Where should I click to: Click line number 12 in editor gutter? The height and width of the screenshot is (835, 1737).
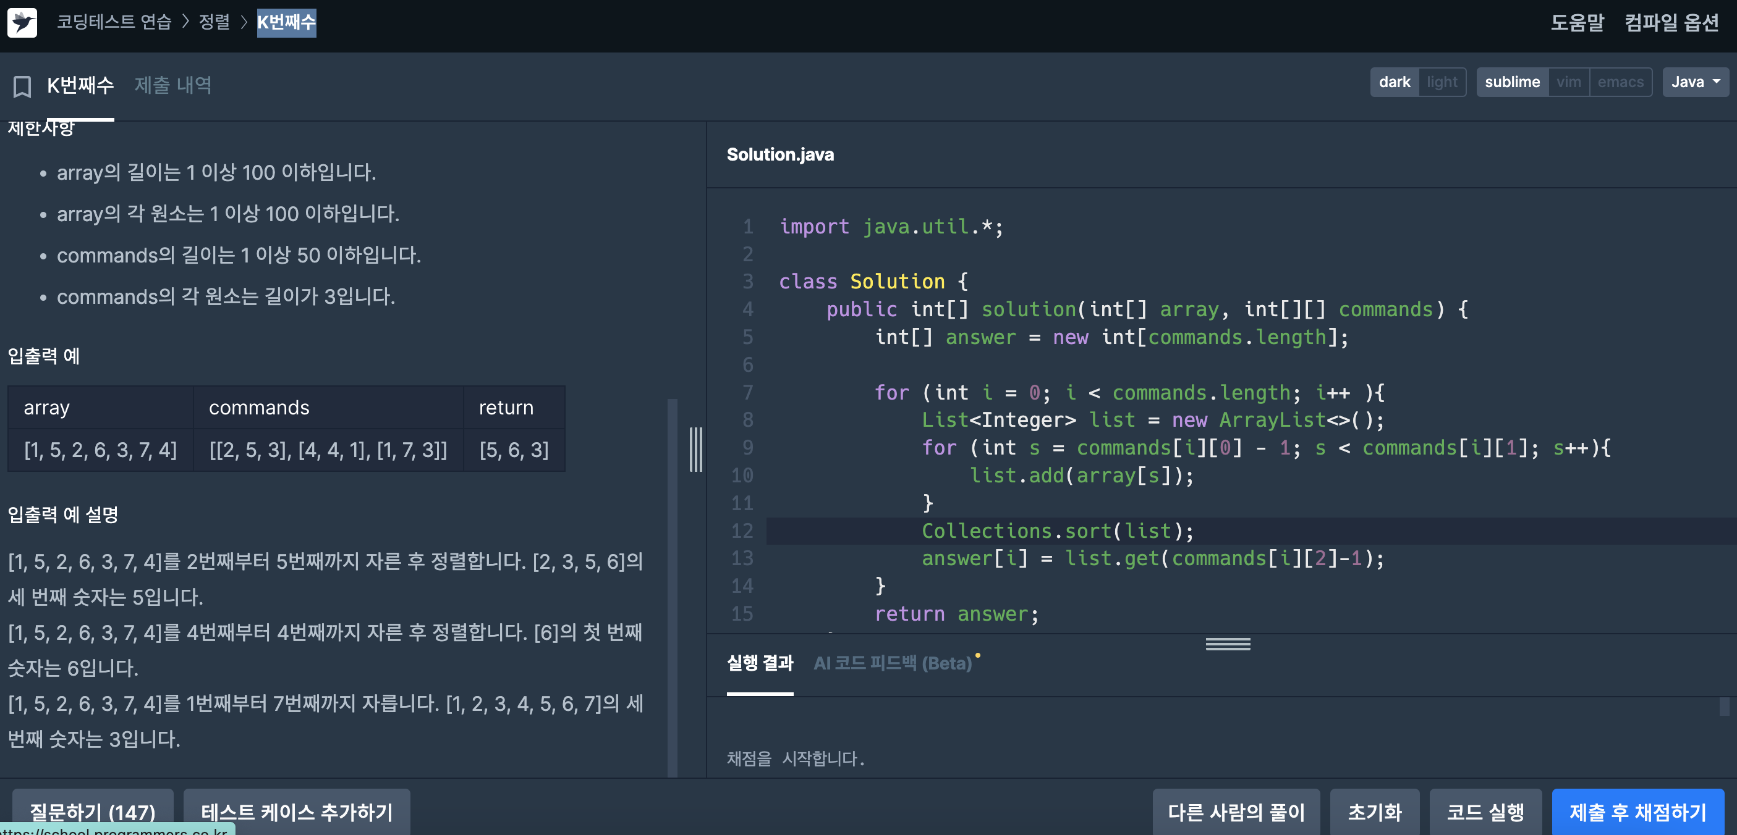742,531
